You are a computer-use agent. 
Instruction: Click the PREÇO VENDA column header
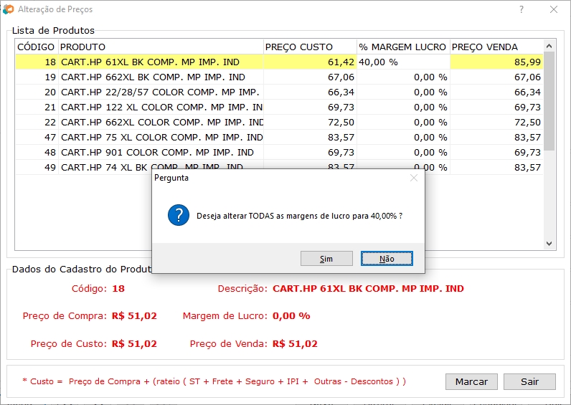point(496,47)
